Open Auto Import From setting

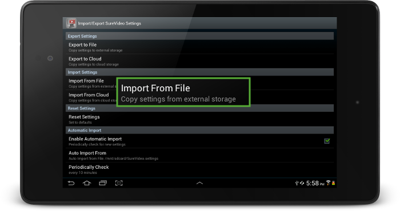coord(199,155)
